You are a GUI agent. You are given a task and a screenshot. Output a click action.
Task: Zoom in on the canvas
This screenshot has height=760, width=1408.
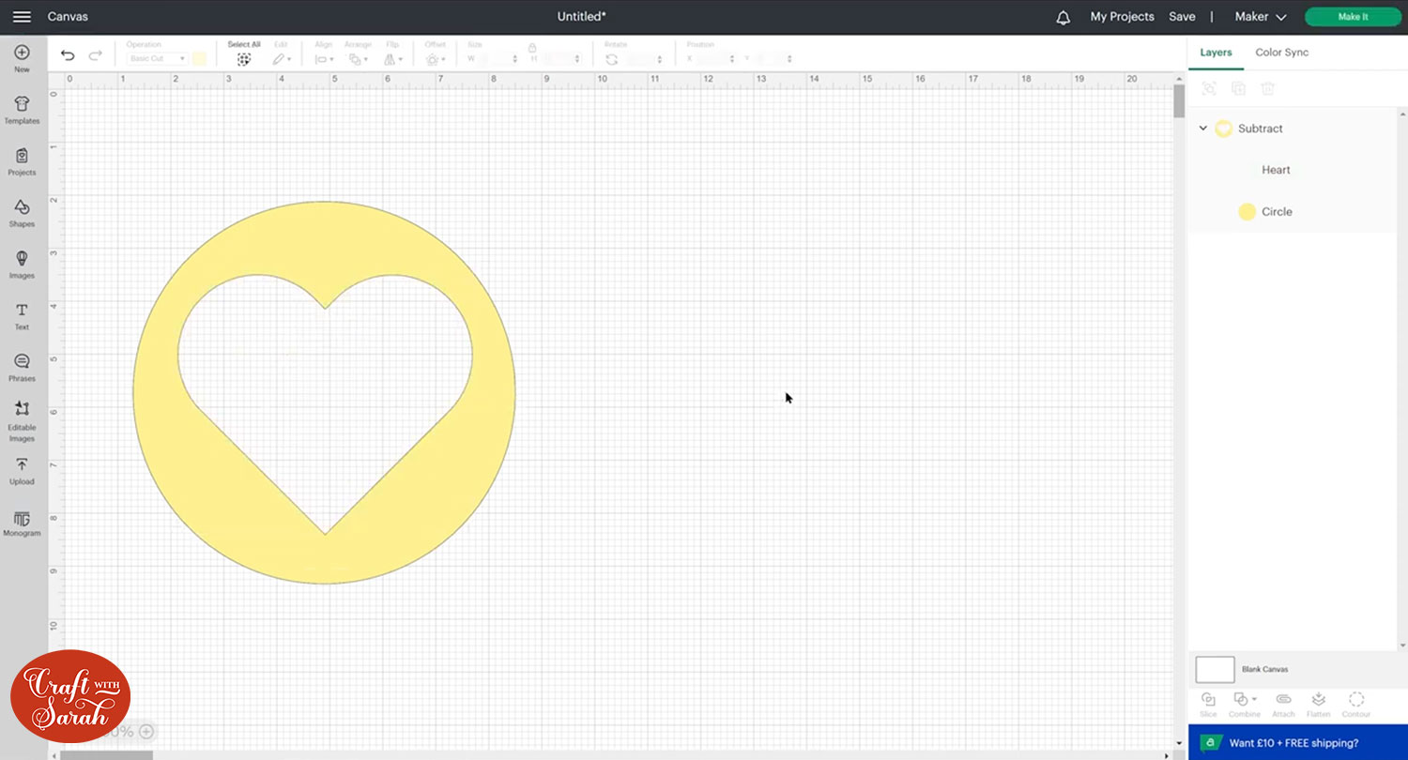point(146,732)
